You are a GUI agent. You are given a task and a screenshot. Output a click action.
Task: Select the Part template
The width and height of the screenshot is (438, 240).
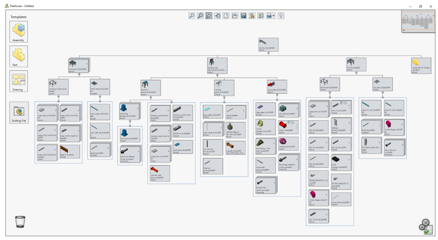18,56
